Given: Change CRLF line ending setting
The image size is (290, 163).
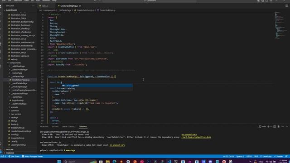Looking at the screenshot, I should tap(256, 157).
